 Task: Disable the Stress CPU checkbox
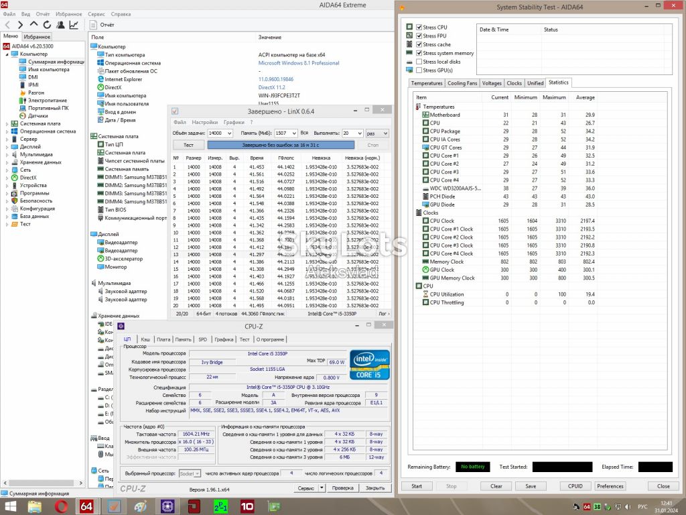[x=419, y=27]
